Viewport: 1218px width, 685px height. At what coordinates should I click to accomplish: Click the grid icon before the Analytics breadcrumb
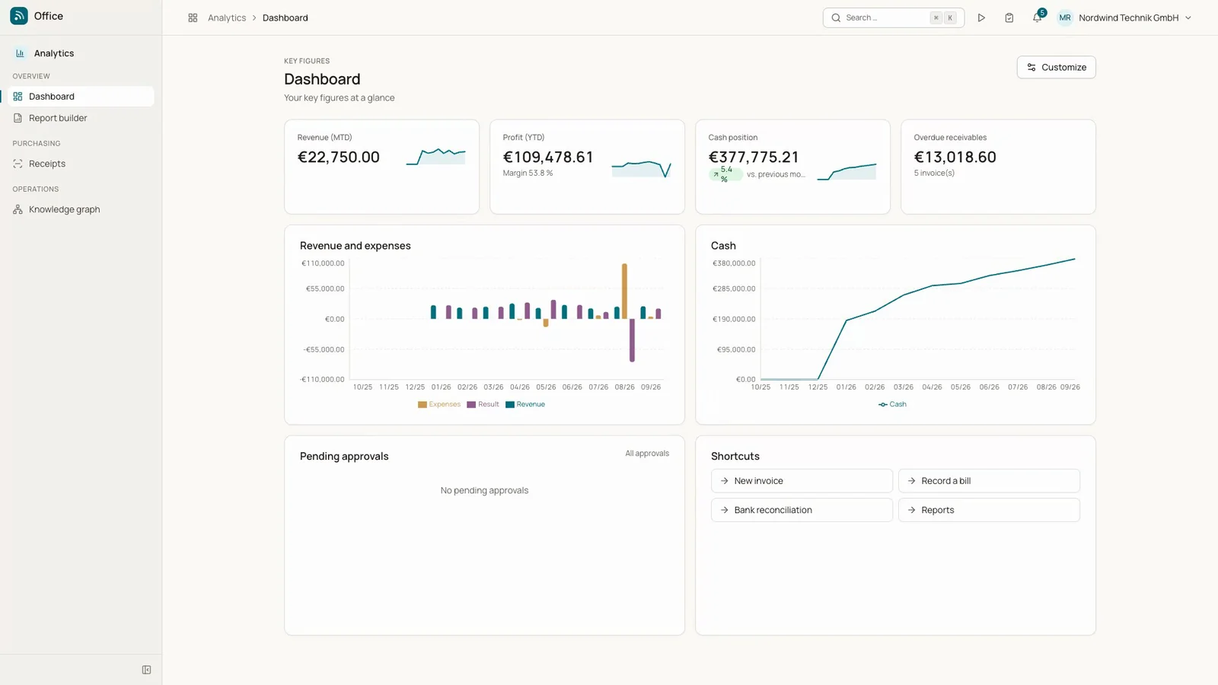193,18
